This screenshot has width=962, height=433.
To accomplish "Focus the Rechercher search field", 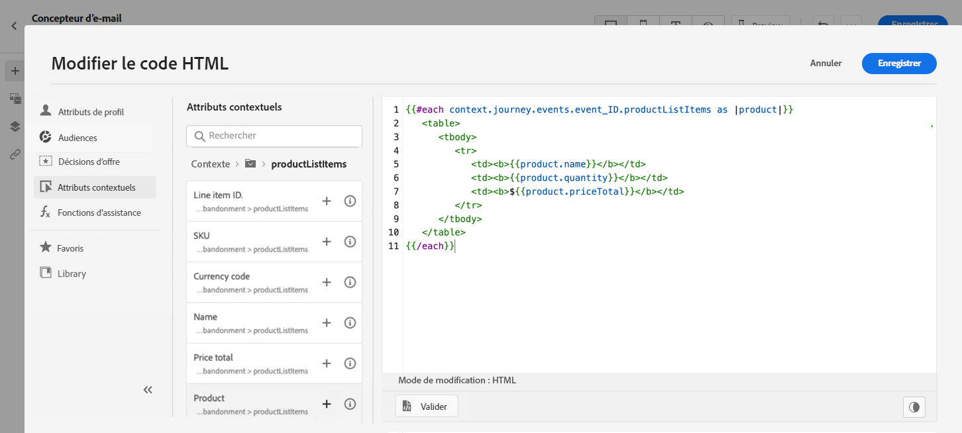I will click(282, 136).
